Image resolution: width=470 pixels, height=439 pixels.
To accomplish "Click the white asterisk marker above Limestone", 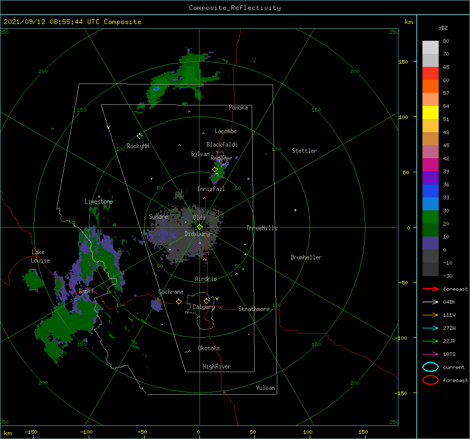I will coord(99,197).
